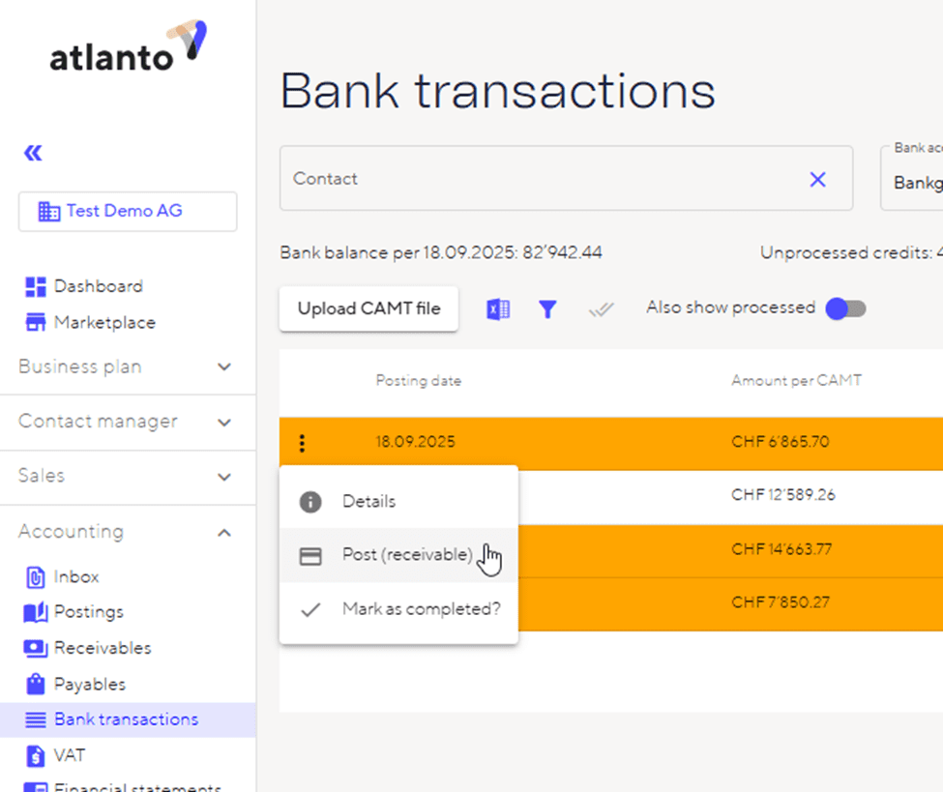This screenshot has width=943, height=792.
Task: Expand the Business plan section
Action: coord(127,367)
